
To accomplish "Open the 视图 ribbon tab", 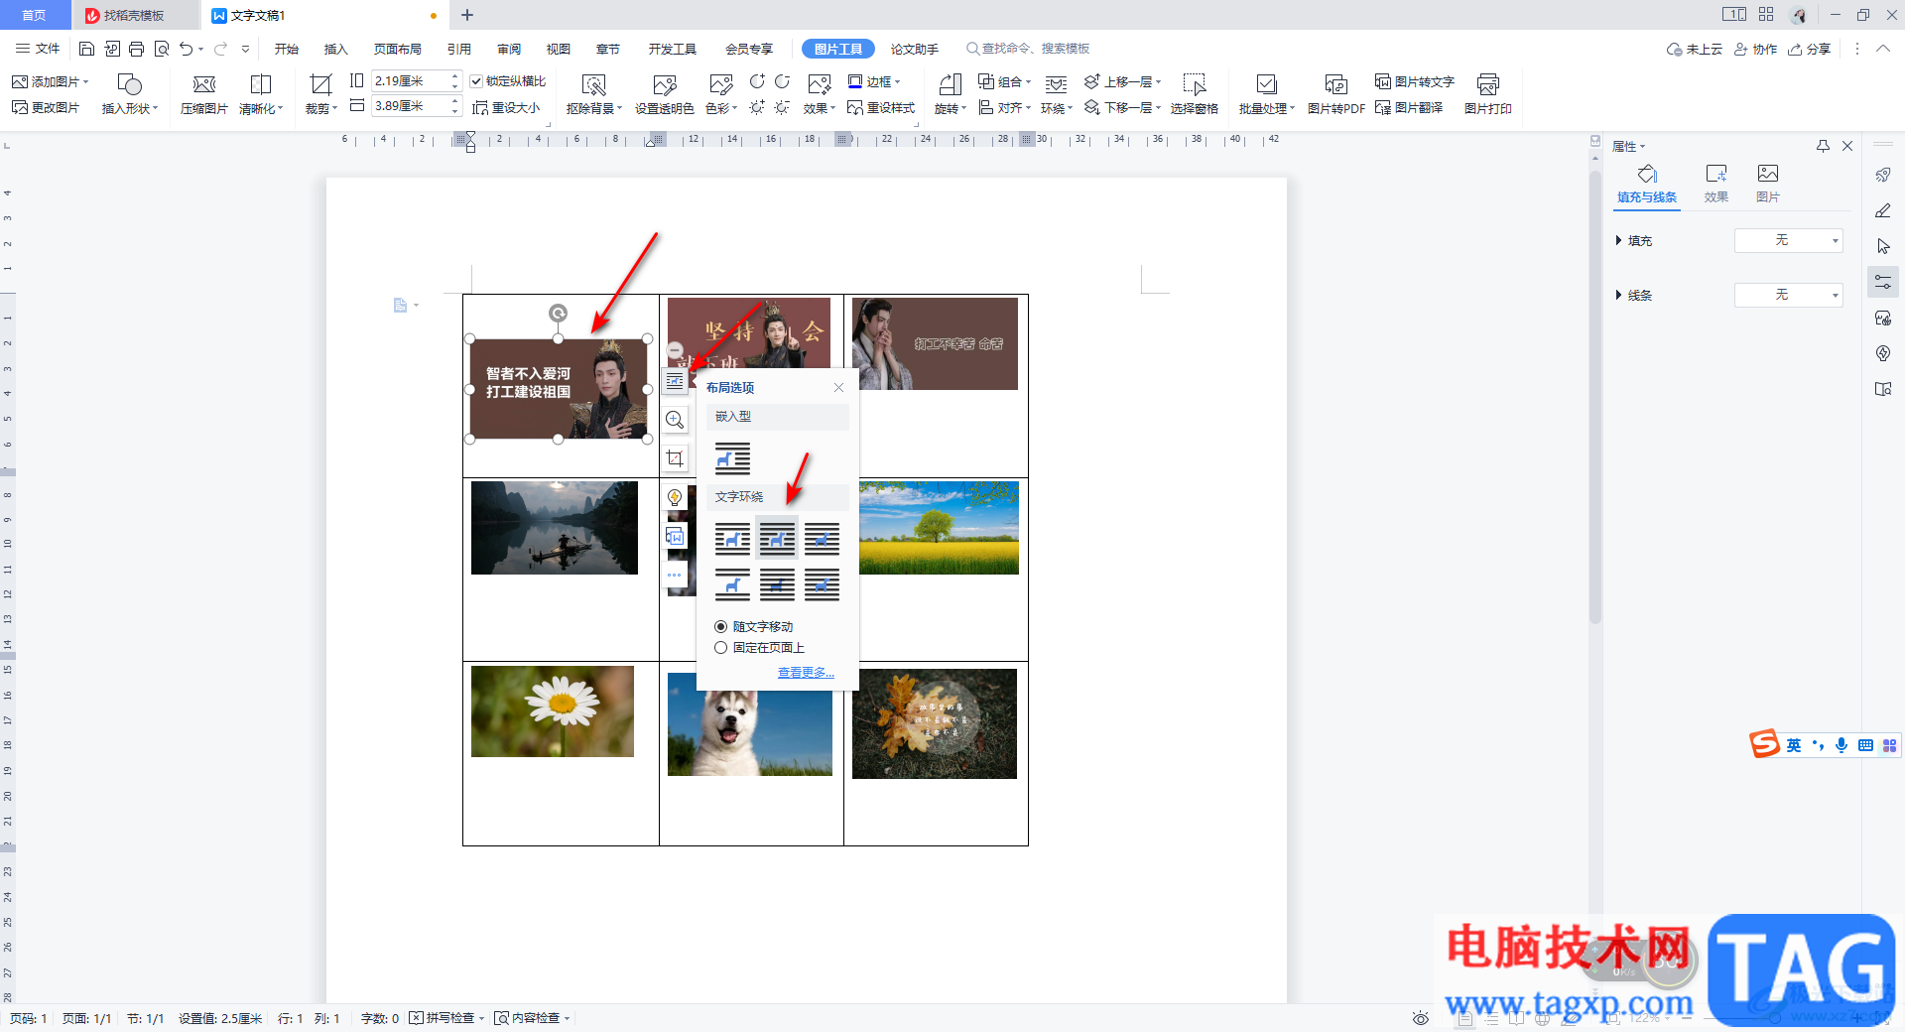I will coord(559,49).
